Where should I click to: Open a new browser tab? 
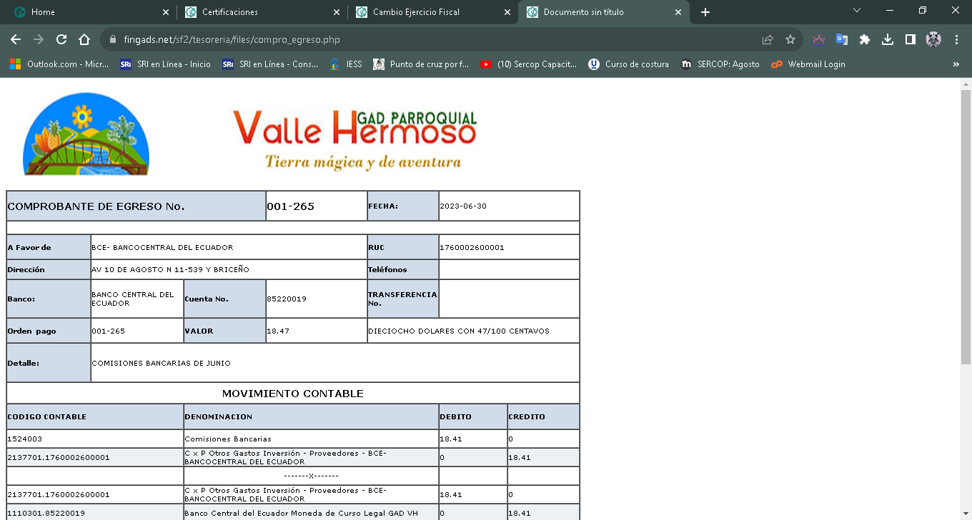[x=705, y=12]
